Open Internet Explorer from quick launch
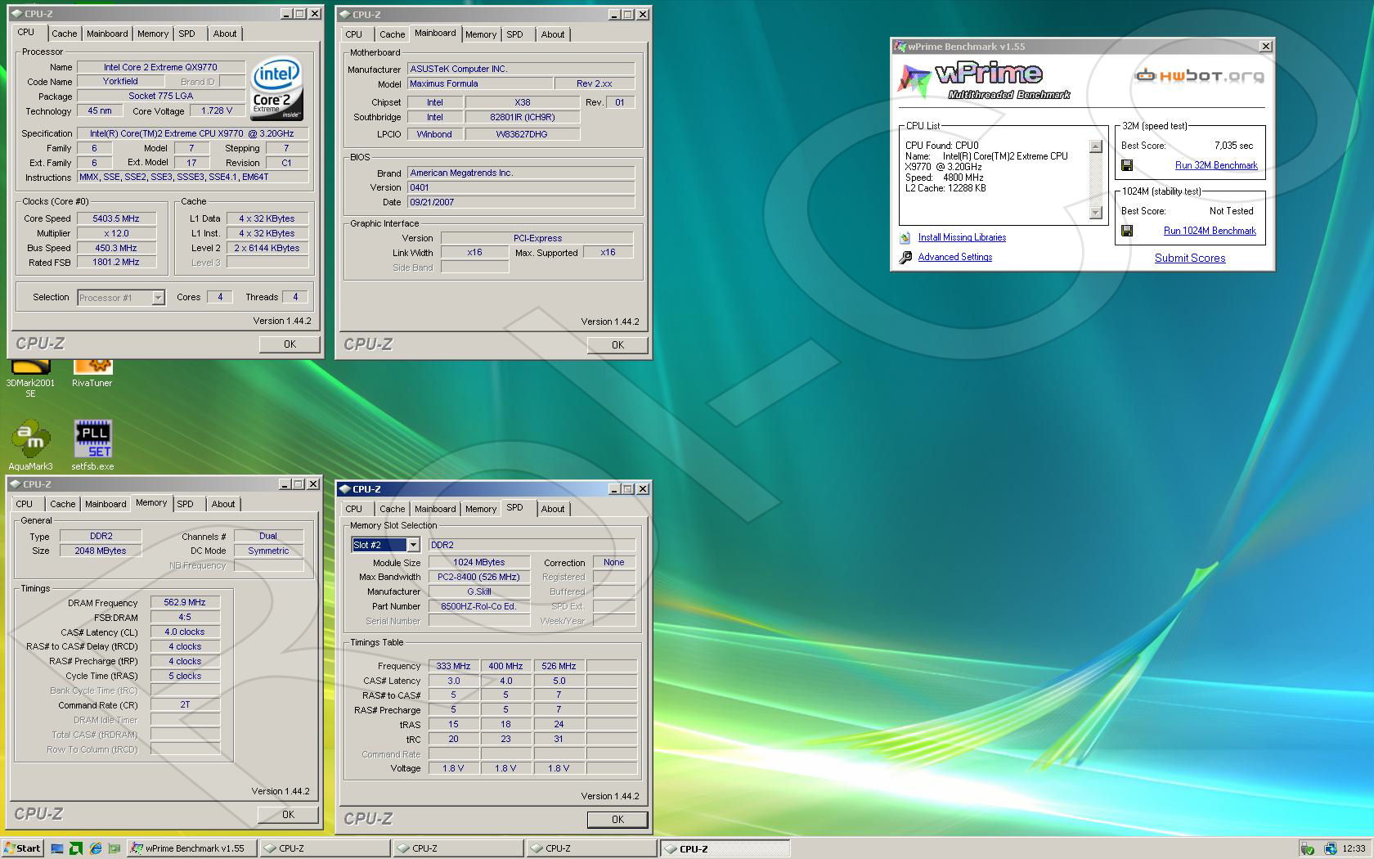The width and height of the screenshot is (1374, 859). tap(95, 848)
